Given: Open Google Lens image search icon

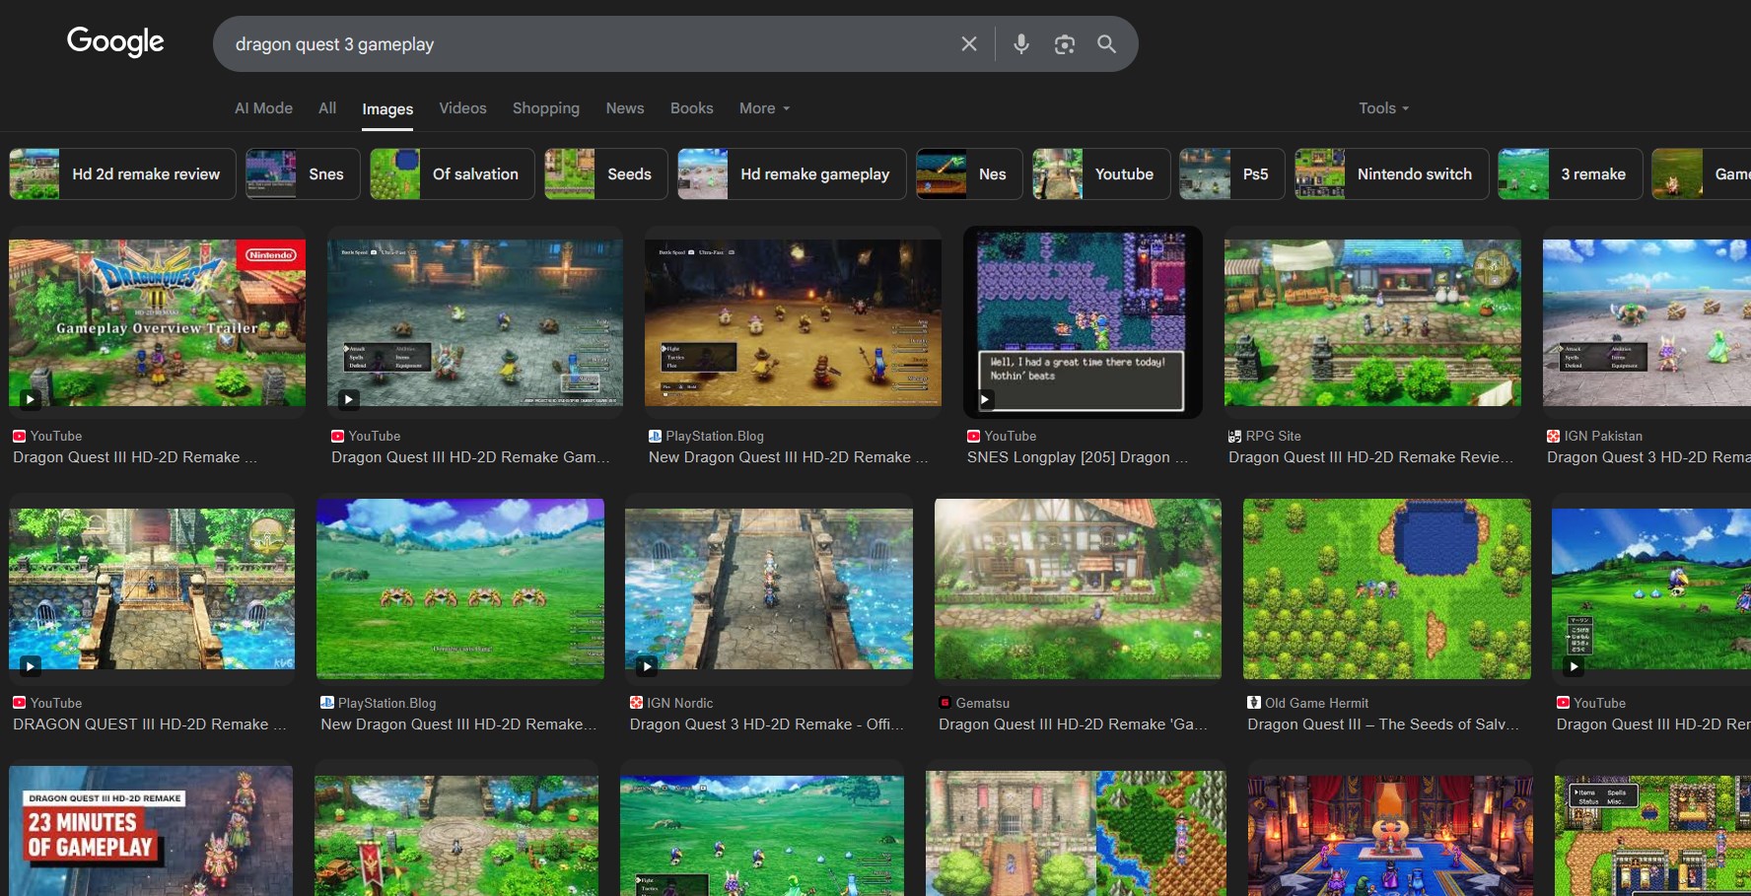Looking at the screenshot, I should point(1064,44).
